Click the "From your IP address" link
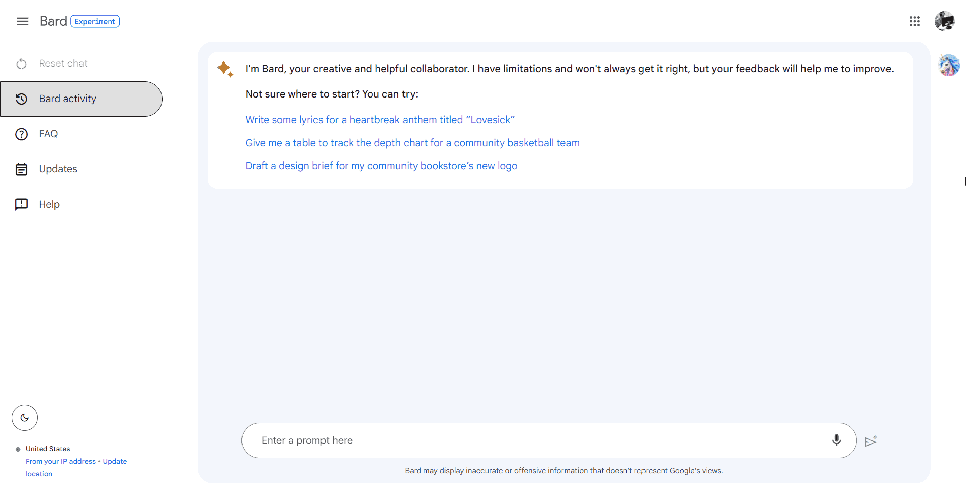The height and width of the screenshot is (483, 966). tap(60, 461)
